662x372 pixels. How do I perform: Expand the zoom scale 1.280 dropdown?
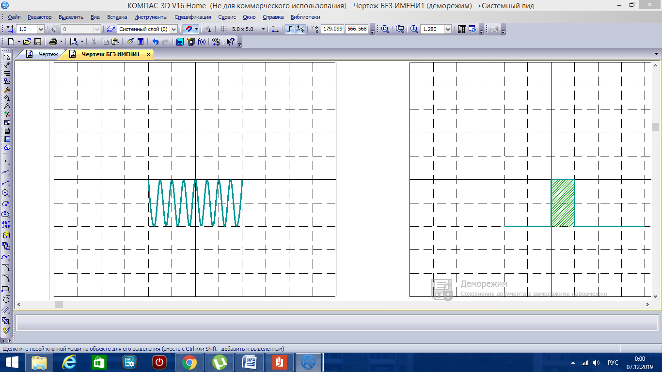click(x=447, y=29)
